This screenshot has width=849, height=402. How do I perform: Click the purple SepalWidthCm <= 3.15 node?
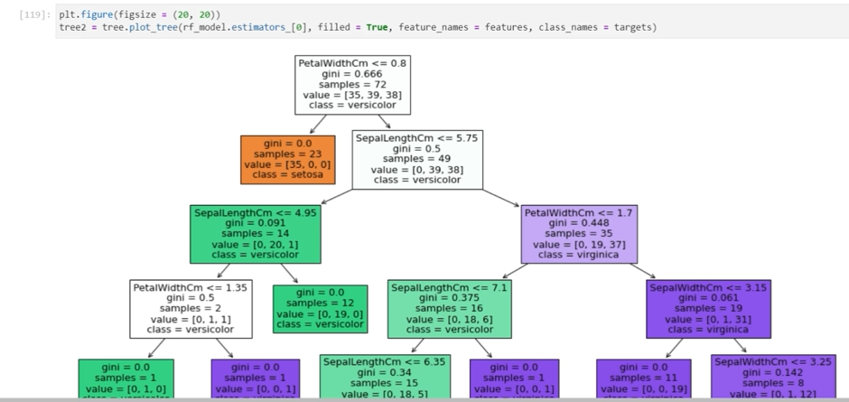pyautogui.click(x=708, y=309)
